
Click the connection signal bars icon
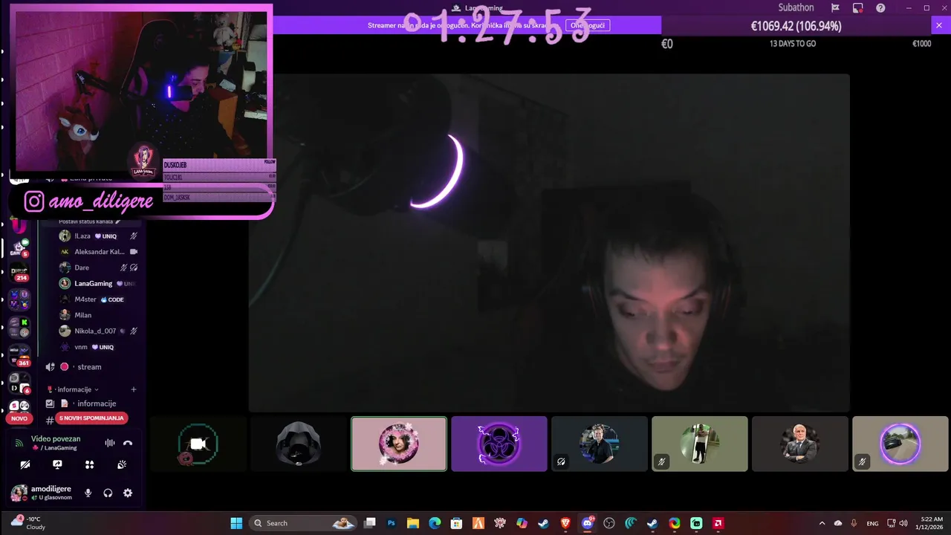coord(19,444)
